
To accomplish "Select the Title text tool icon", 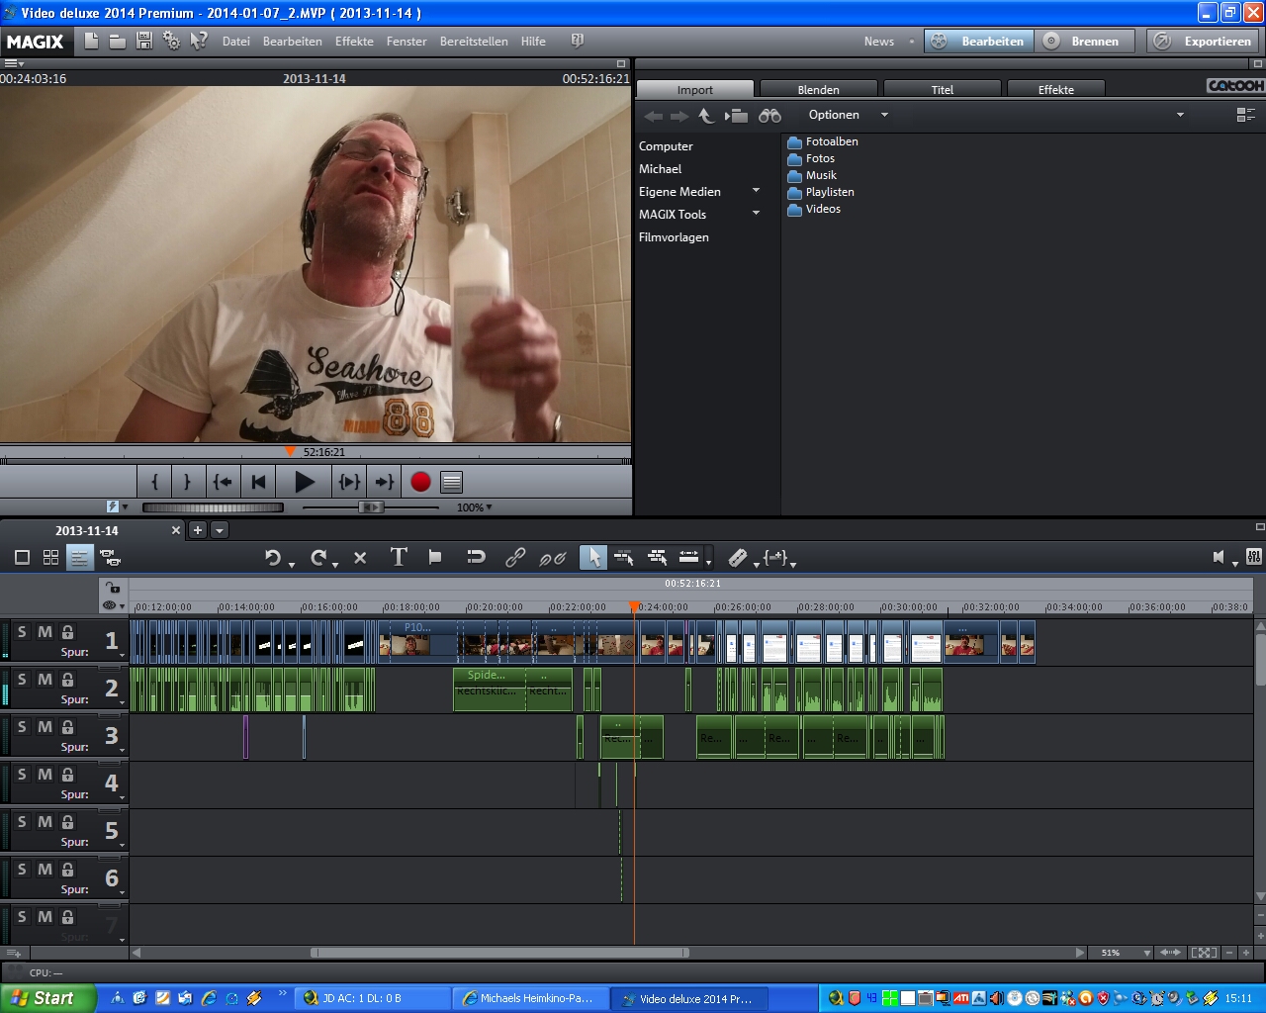I will tap(399, 557).
